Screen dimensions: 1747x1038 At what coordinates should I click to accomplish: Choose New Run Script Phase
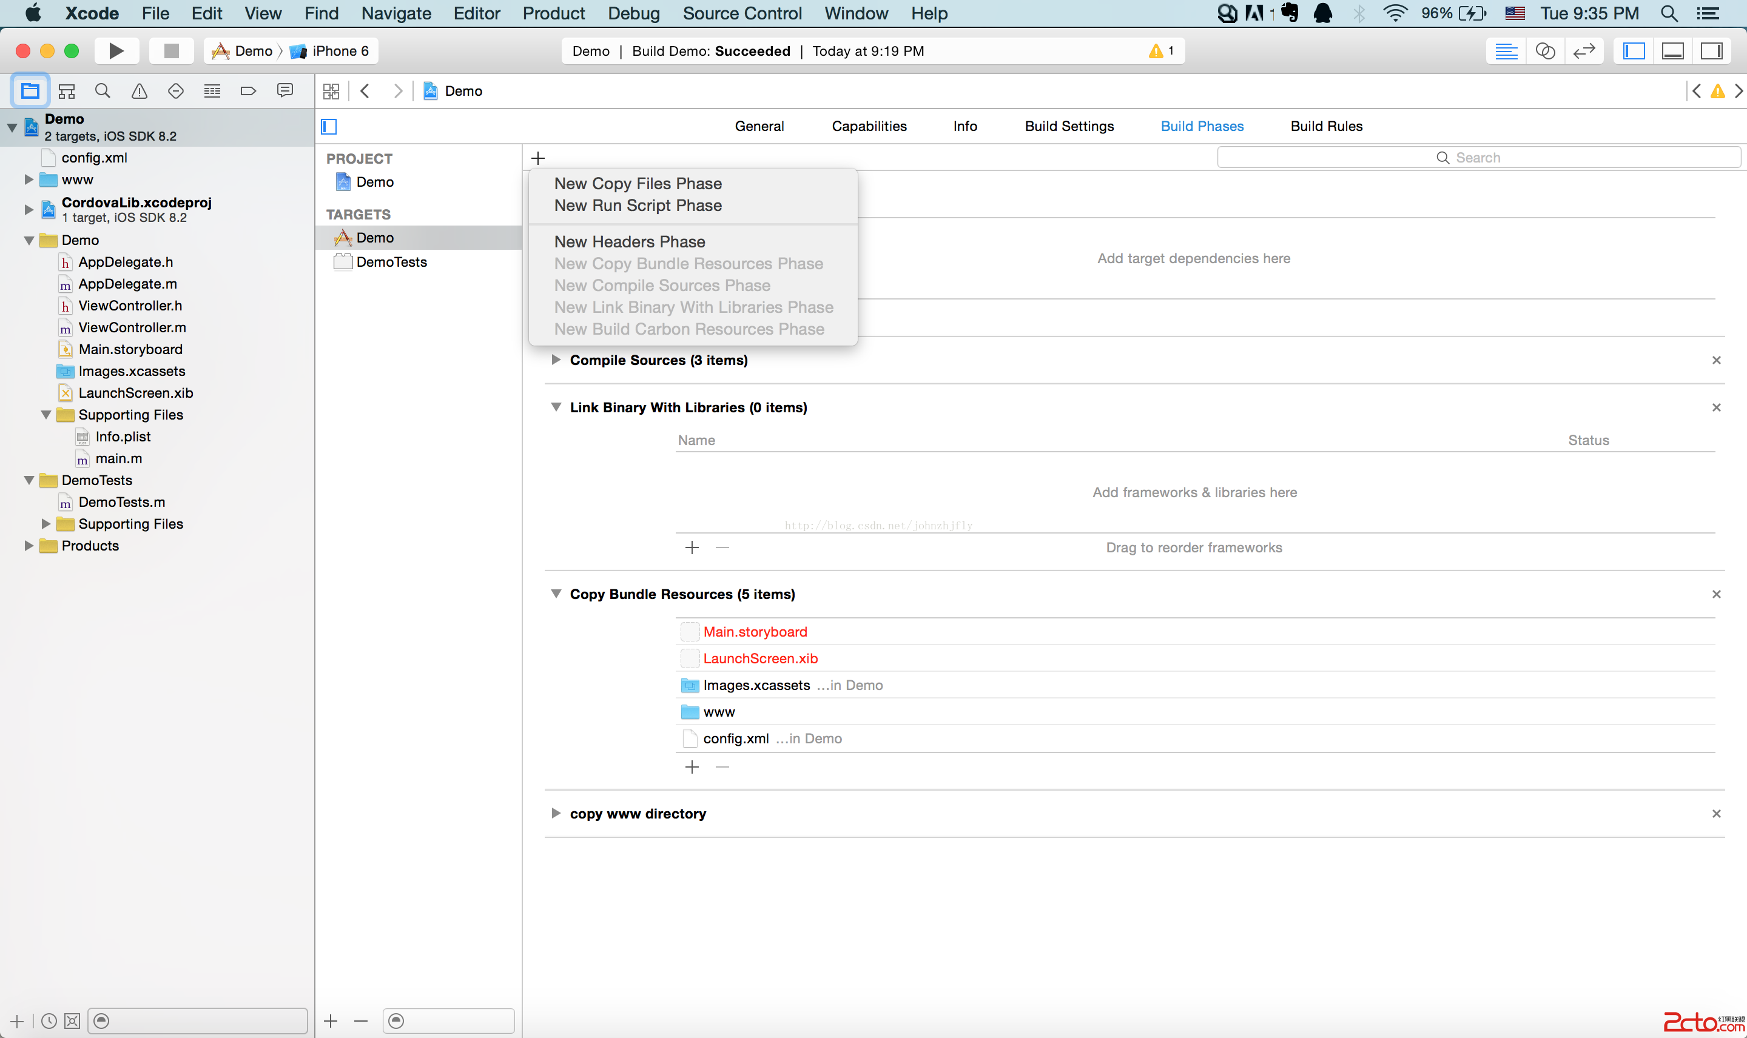638,206
